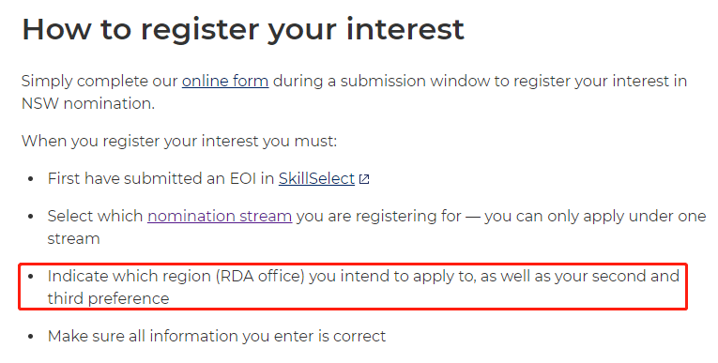Click the bullet dot before Make sure

coord(31,337)
